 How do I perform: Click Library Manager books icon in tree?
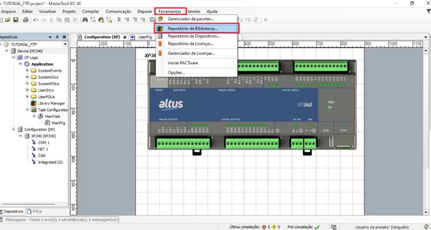point(34,103)
